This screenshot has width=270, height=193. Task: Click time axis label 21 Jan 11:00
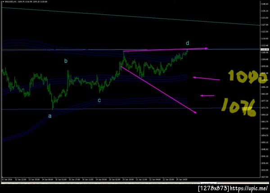142,180
